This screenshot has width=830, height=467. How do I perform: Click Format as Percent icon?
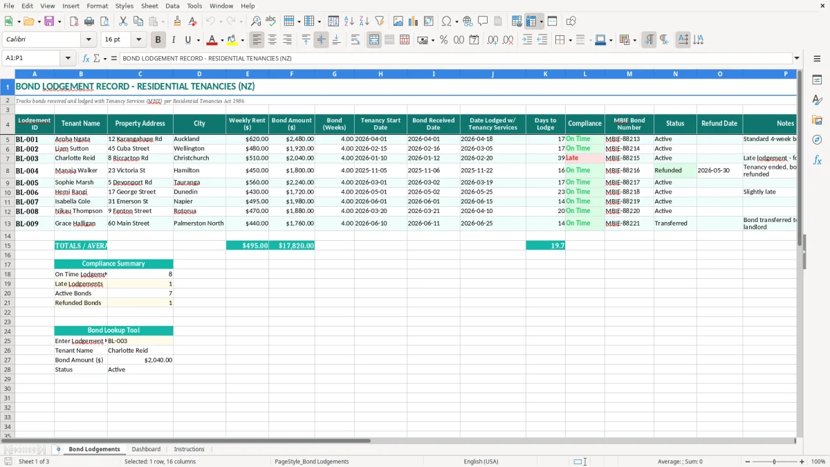(443, 40)
